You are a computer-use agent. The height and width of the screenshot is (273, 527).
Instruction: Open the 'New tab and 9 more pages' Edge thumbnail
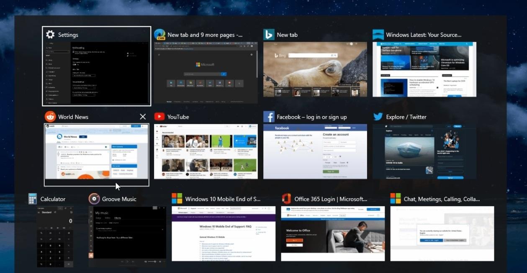(206, 73)
